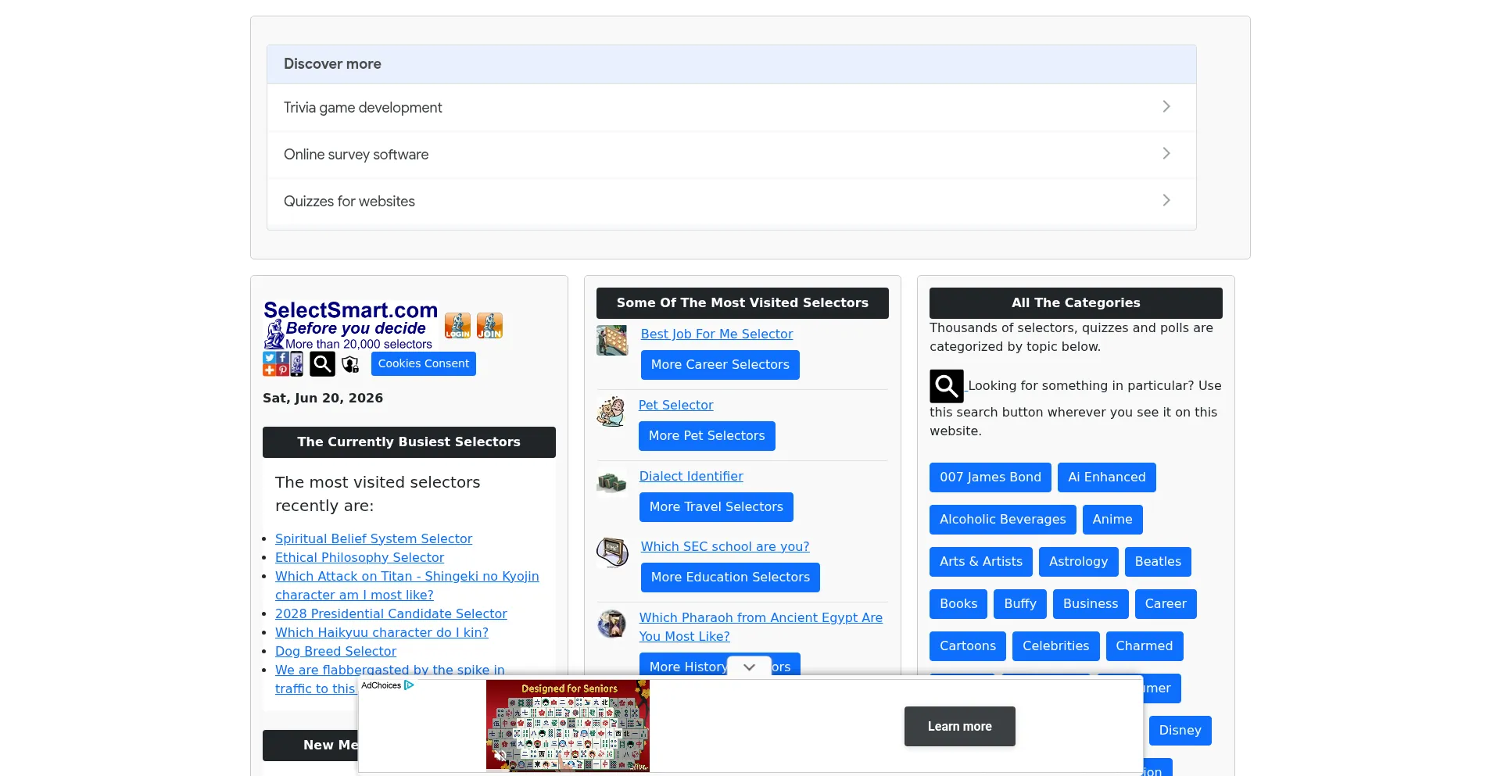The width and height of the screenshot is (1501, 776).
Task: Click the mahjong game ad image
Action: (568, 726)
